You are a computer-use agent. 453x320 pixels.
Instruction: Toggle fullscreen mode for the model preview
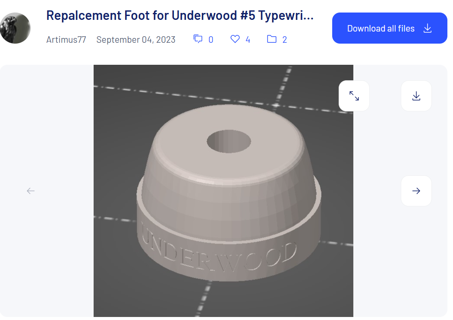[354, 95]
